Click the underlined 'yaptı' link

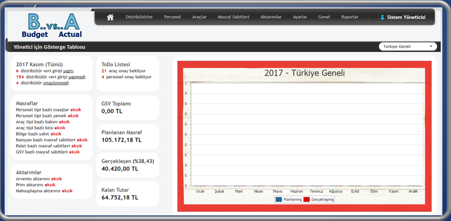click(68, 71)
